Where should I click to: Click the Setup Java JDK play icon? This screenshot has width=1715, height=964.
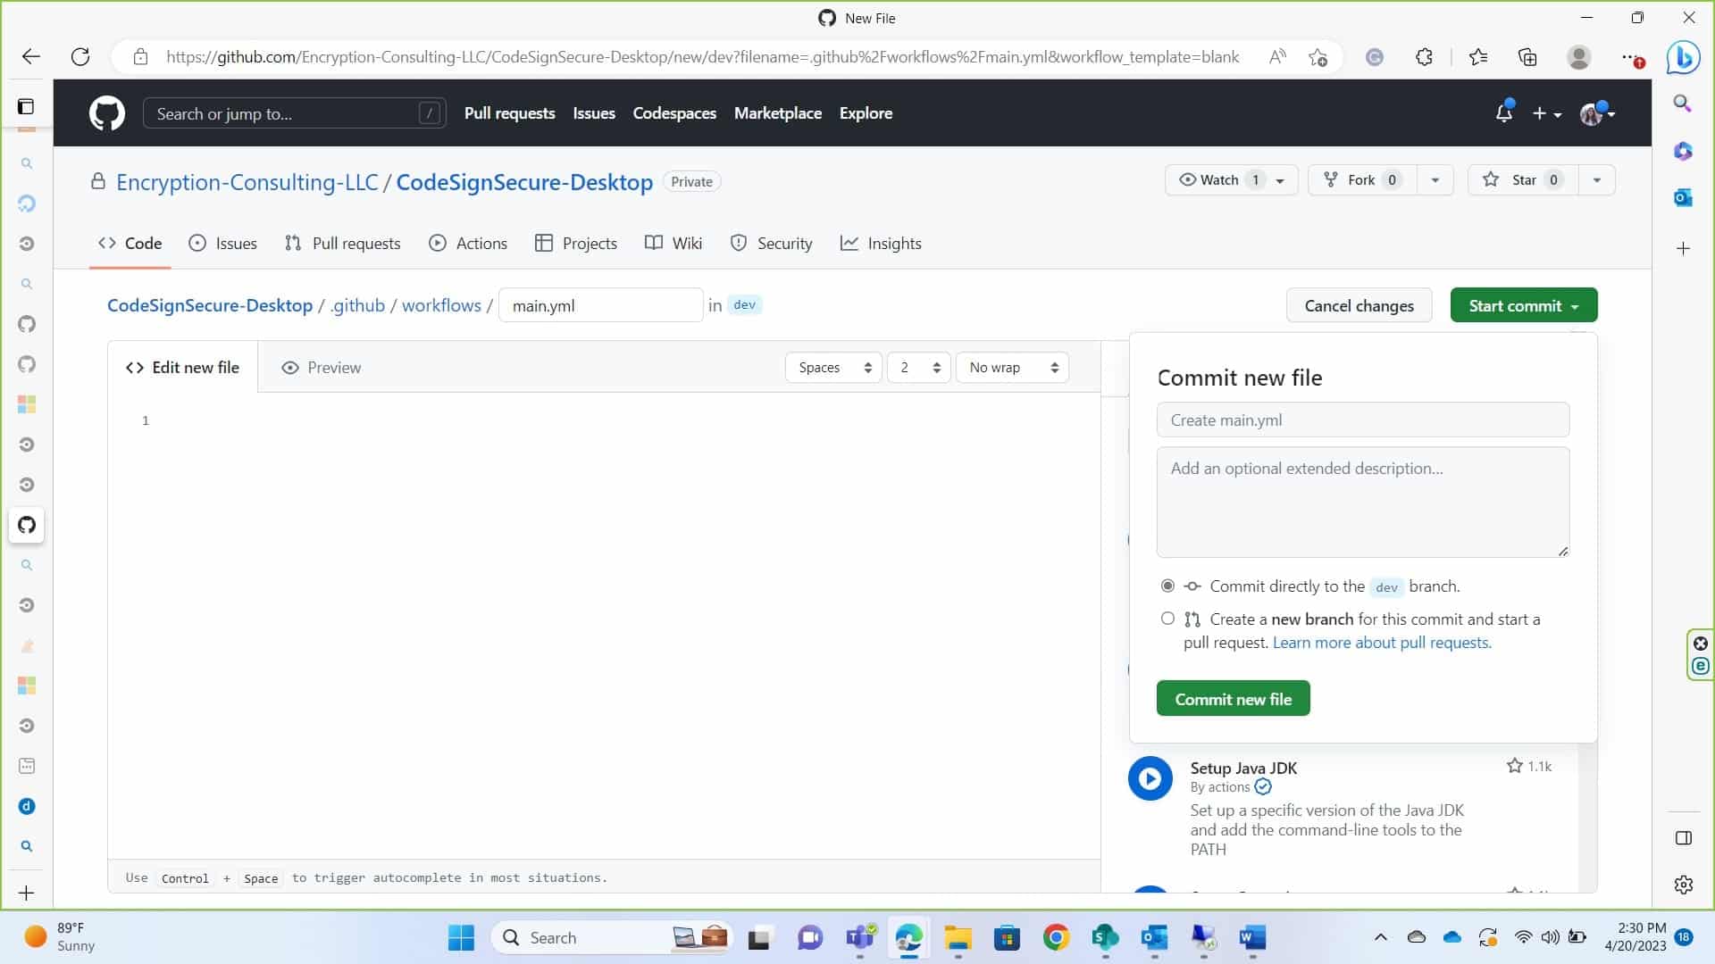tap(1150, 778)
